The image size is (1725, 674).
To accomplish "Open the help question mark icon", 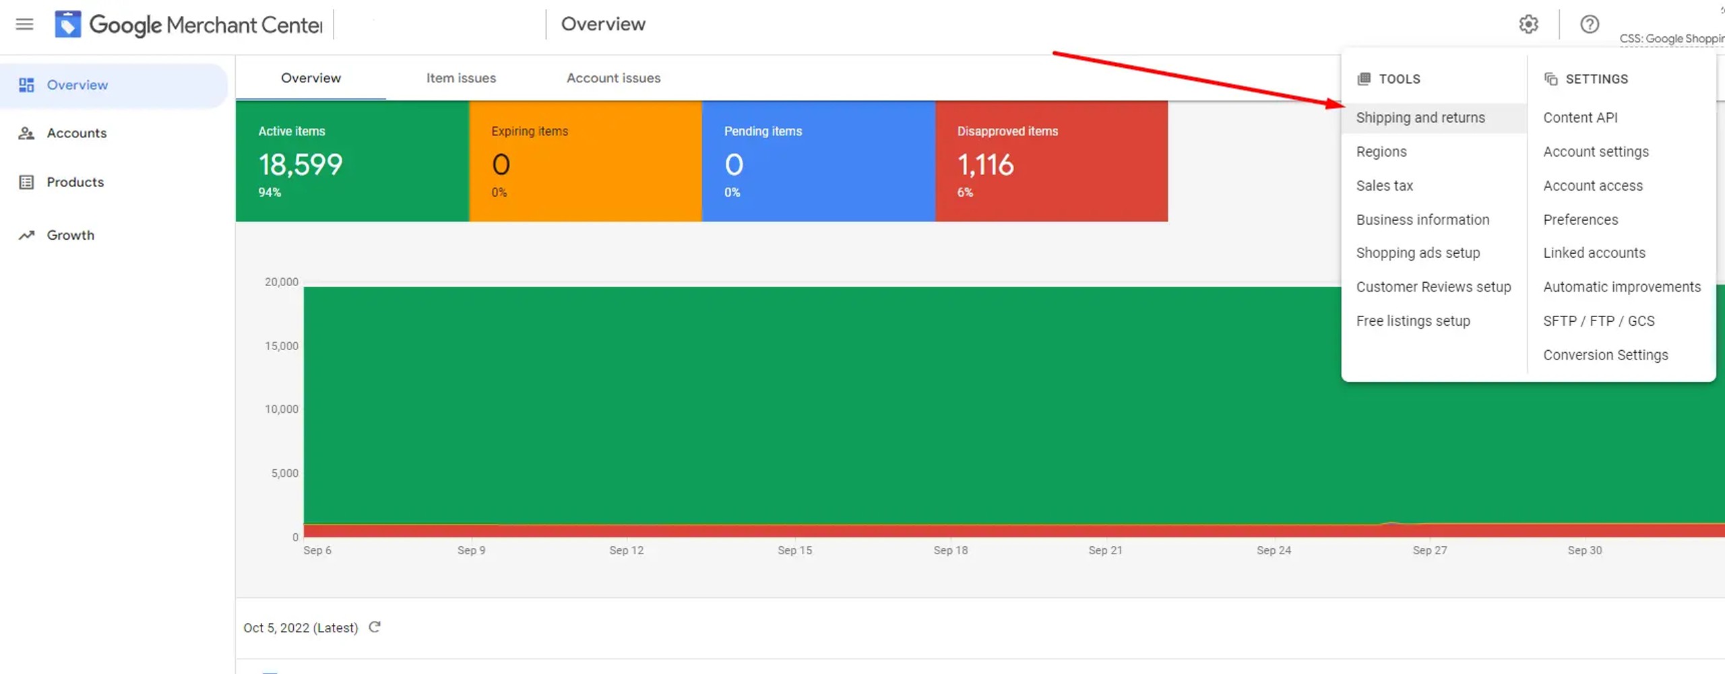I will 1590,24.
